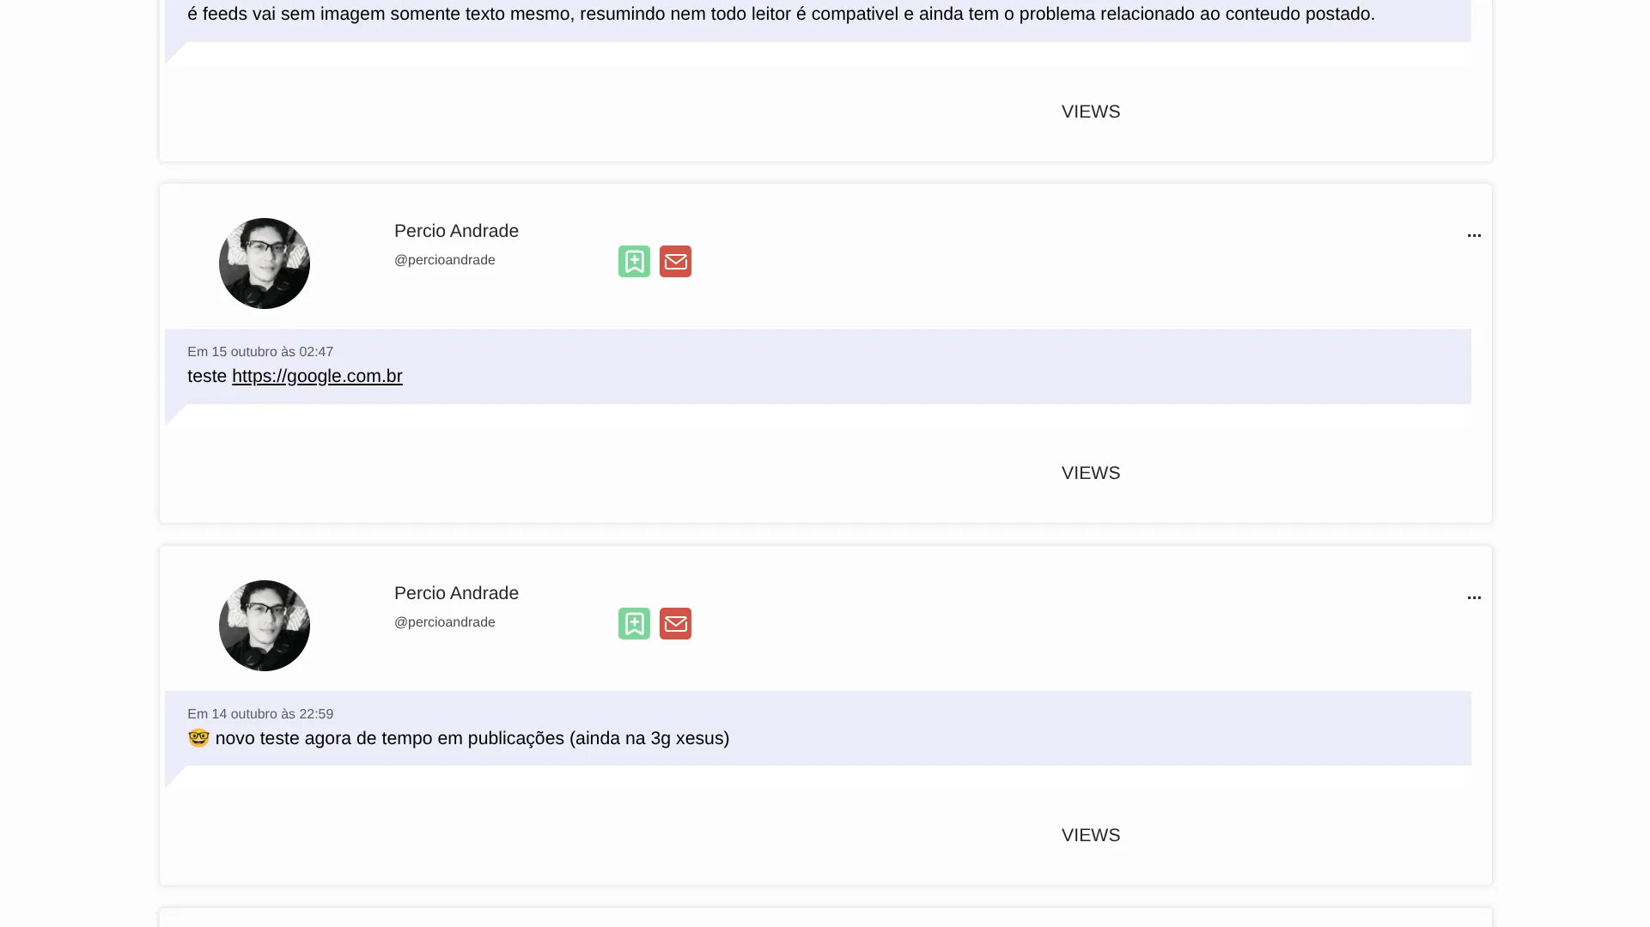Click VIEWS under the feeds text post
Viewport: 1650px width, 927px height.
(1091, 112)
